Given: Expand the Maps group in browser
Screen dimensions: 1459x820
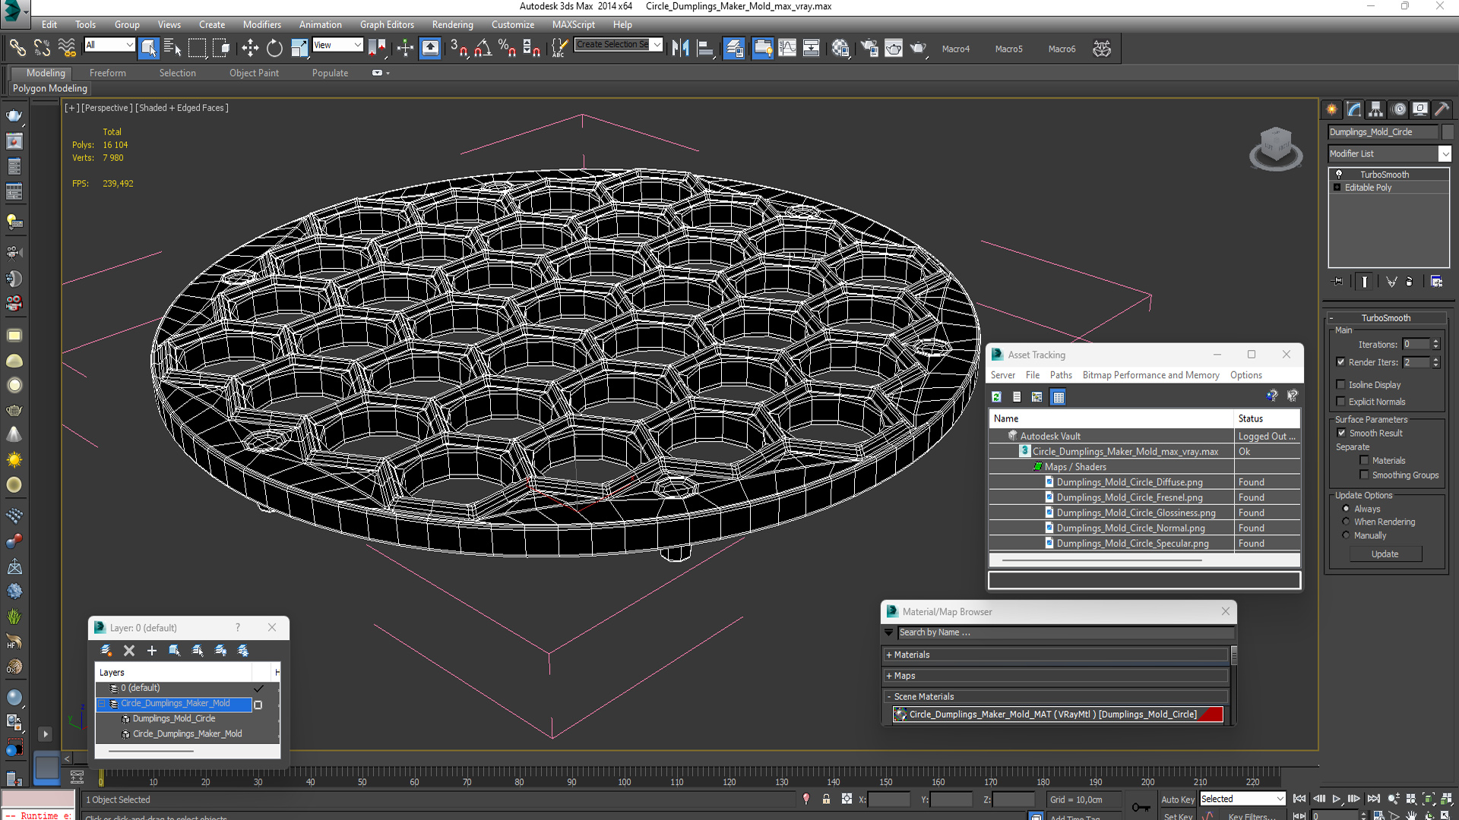Looking at the screenshot, I should [x=889, y=676].
